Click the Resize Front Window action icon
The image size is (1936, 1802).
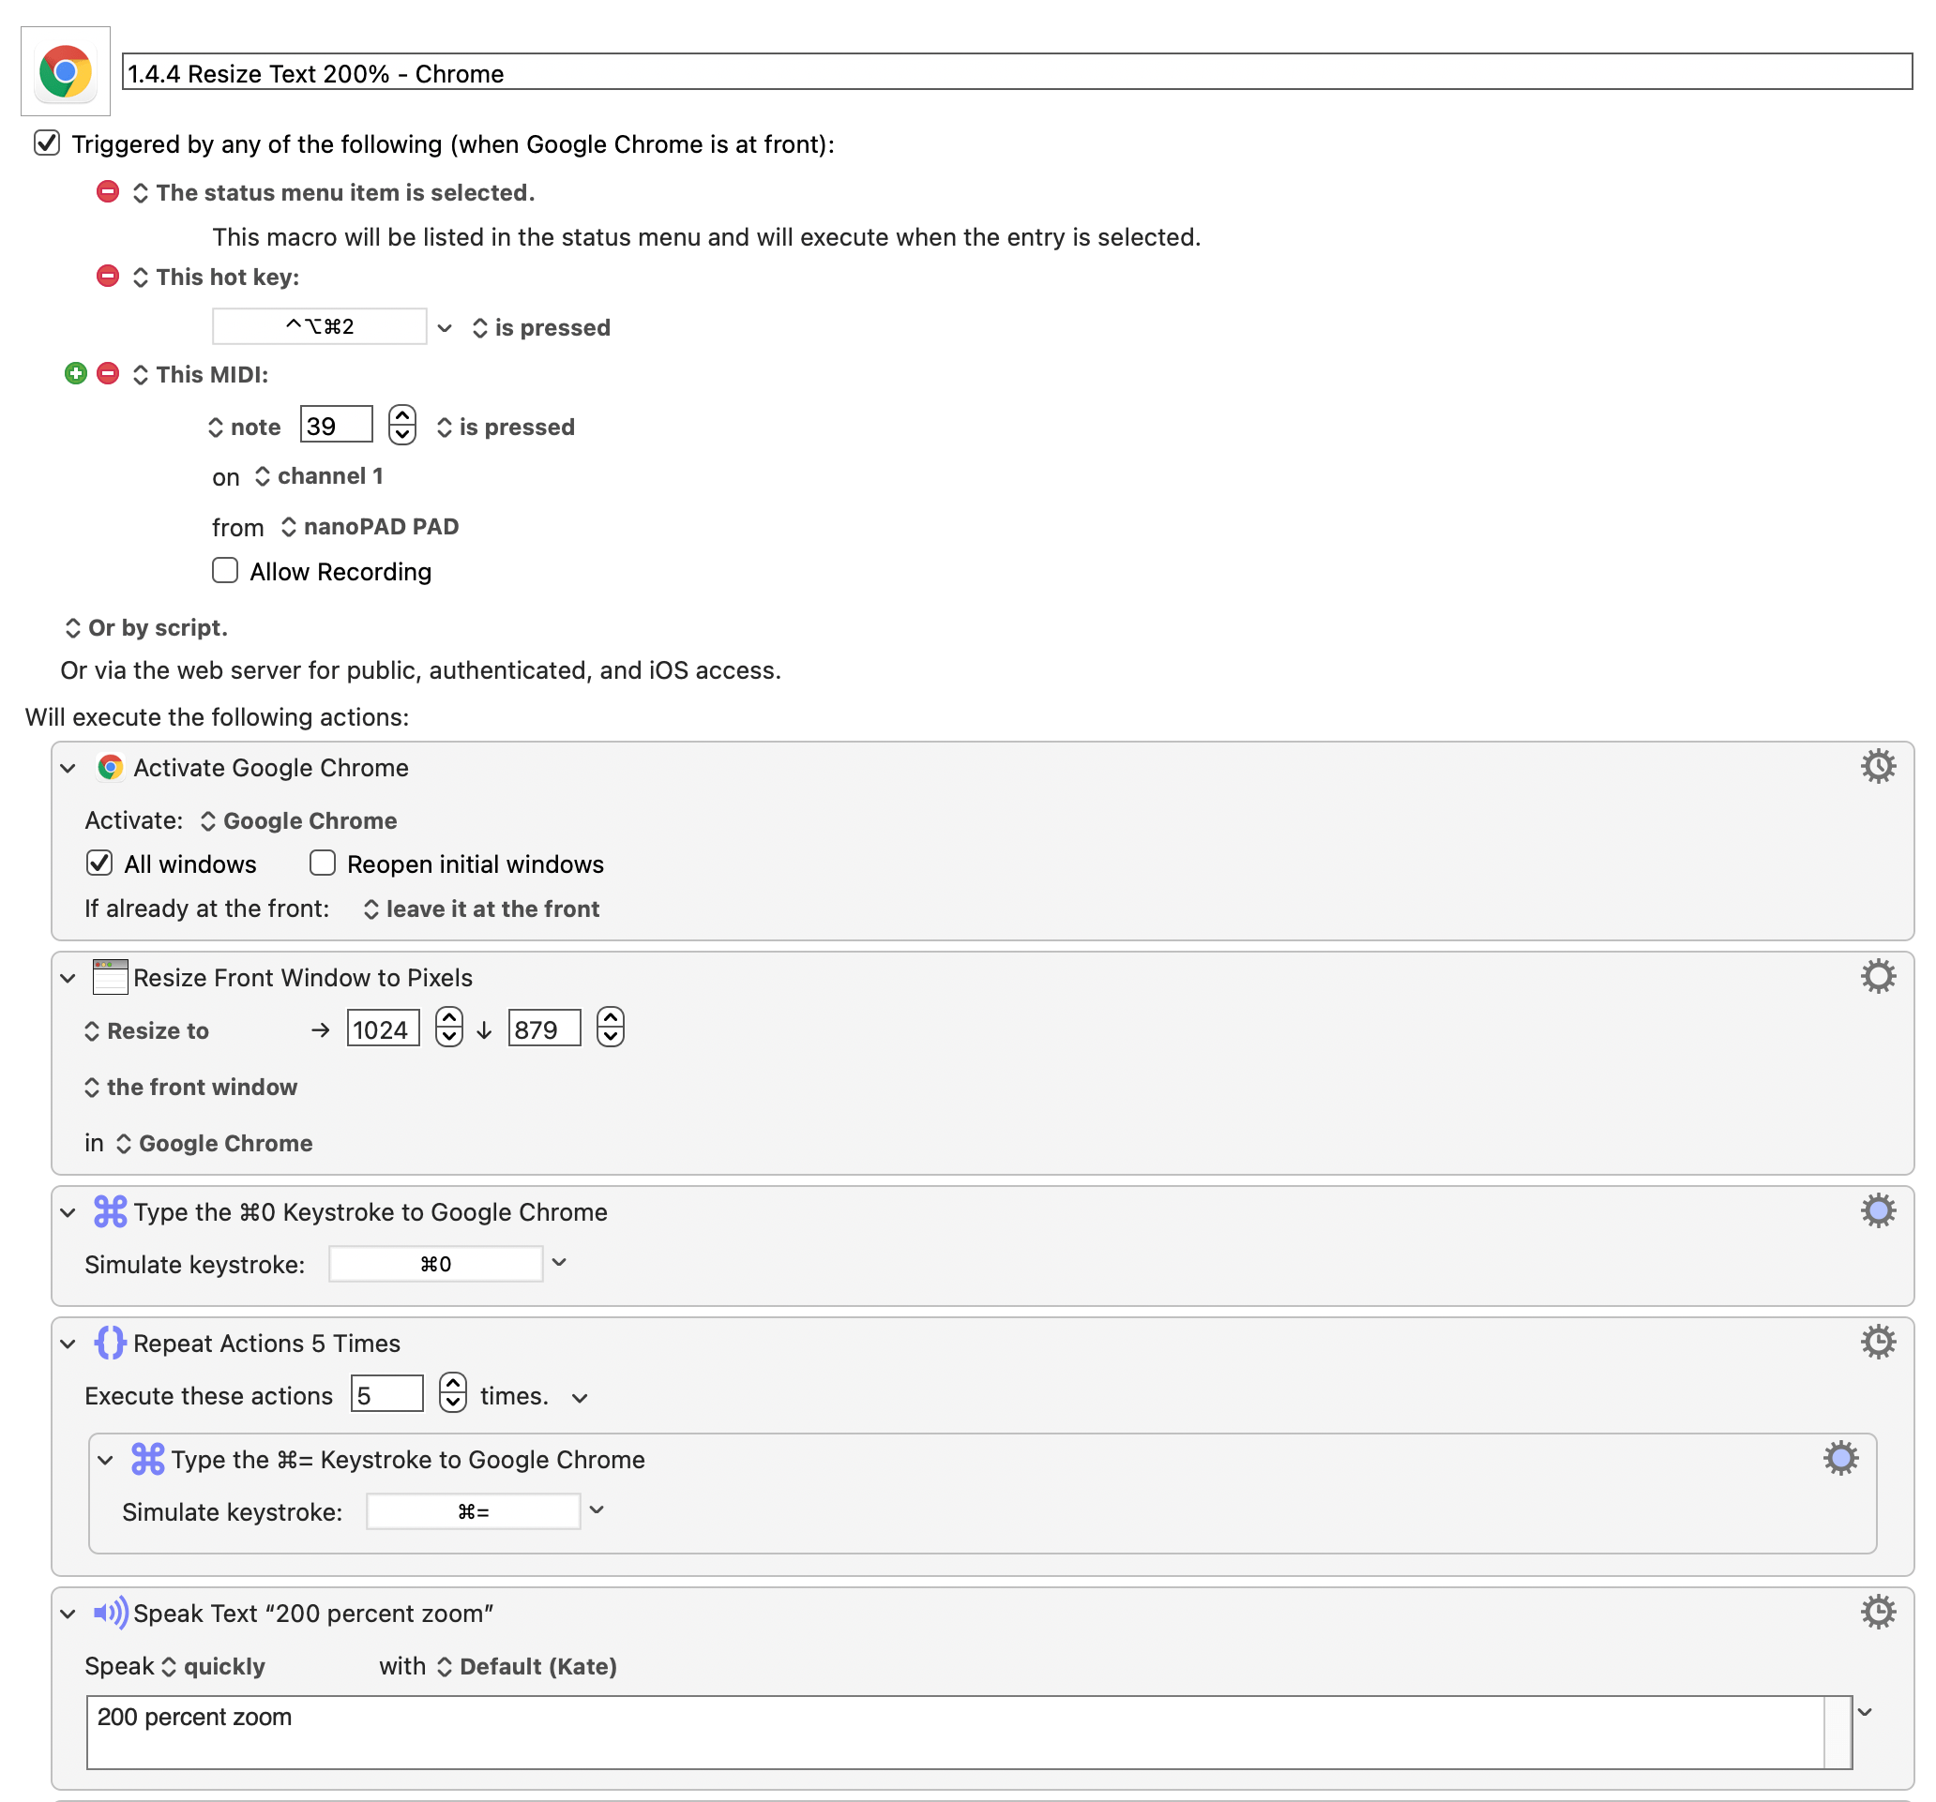110,977
